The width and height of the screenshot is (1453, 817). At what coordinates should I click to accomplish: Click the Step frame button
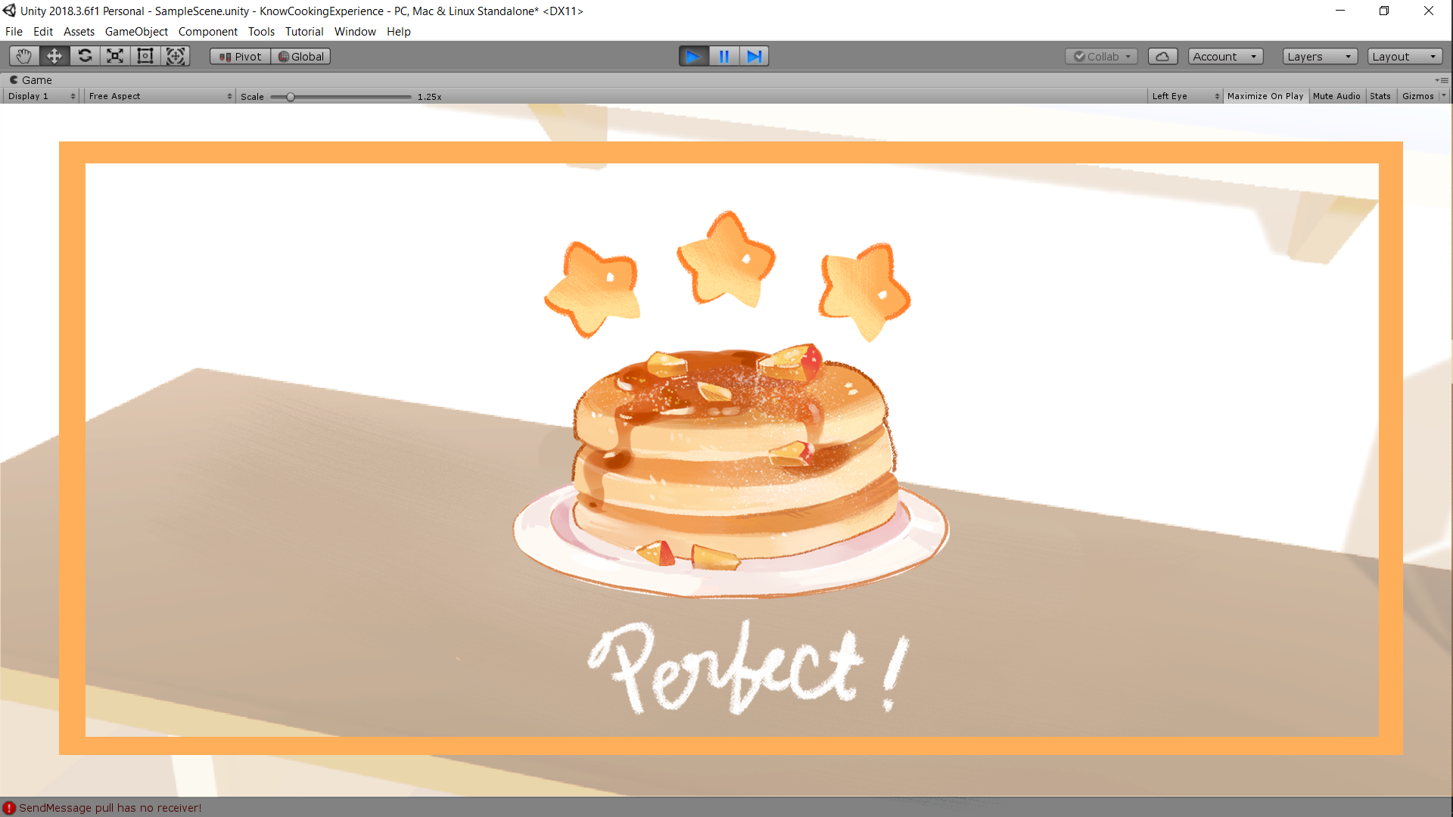point(754,57)
